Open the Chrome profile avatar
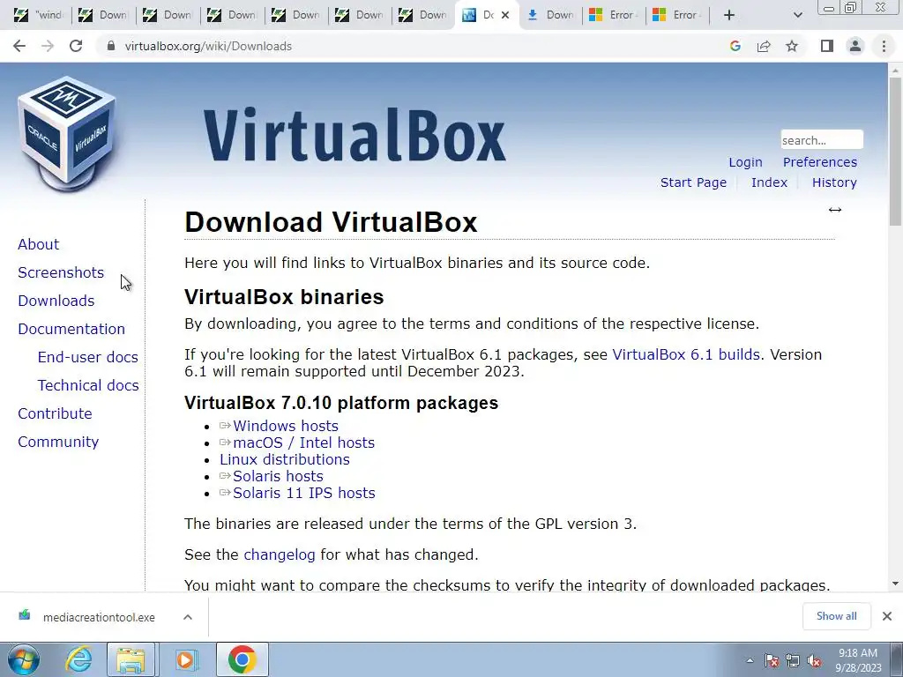903x677 pixels. click(x=855, y=46)
